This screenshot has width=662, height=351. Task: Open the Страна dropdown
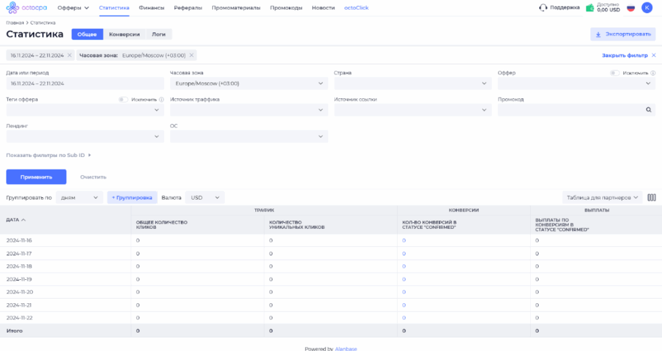click(x=412, y=83)
